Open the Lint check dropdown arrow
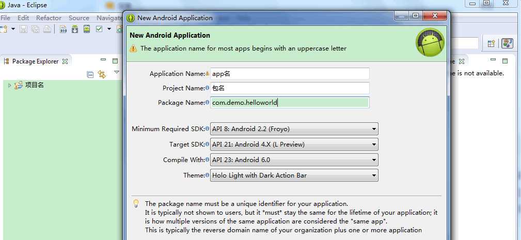 click(x=109, y=29)
